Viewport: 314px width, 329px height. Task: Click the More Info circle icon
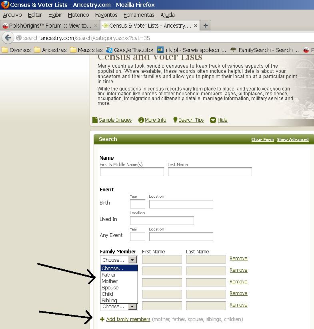point(141,120)
